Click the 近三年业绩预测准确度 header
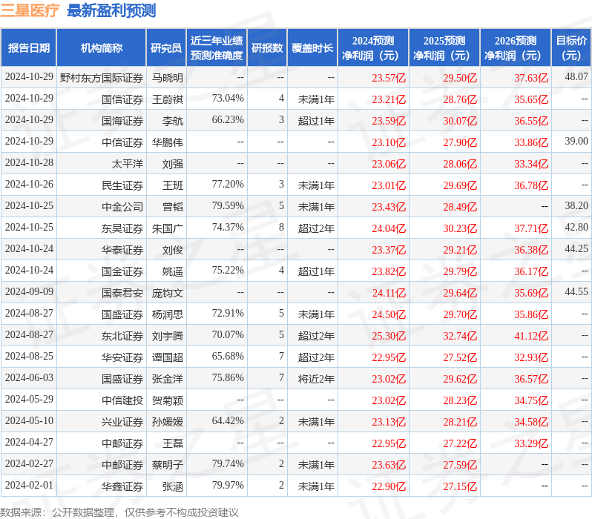The width and height of the screenshot is (592, 519). (x=217, y=48)
